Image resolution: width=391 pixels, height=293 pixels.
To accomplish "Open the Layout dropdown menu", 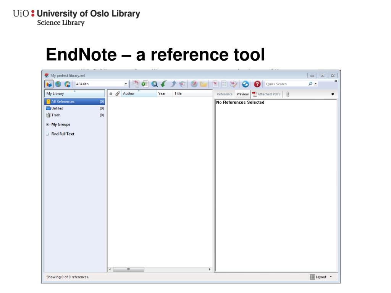I will (321, 277).
